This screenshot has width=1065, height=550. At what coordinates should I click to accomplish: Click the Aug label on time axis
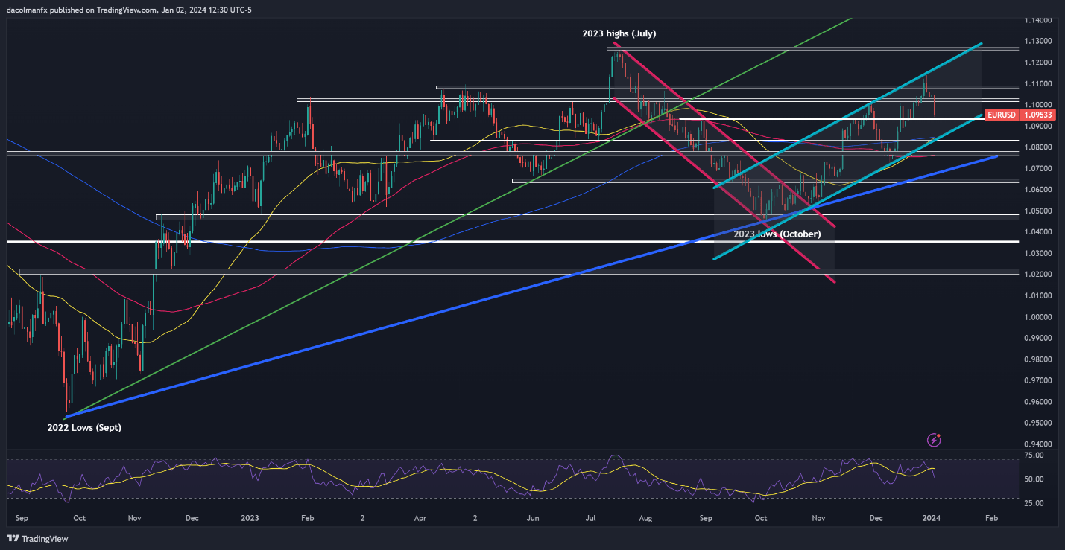click(x=646, y=517)
